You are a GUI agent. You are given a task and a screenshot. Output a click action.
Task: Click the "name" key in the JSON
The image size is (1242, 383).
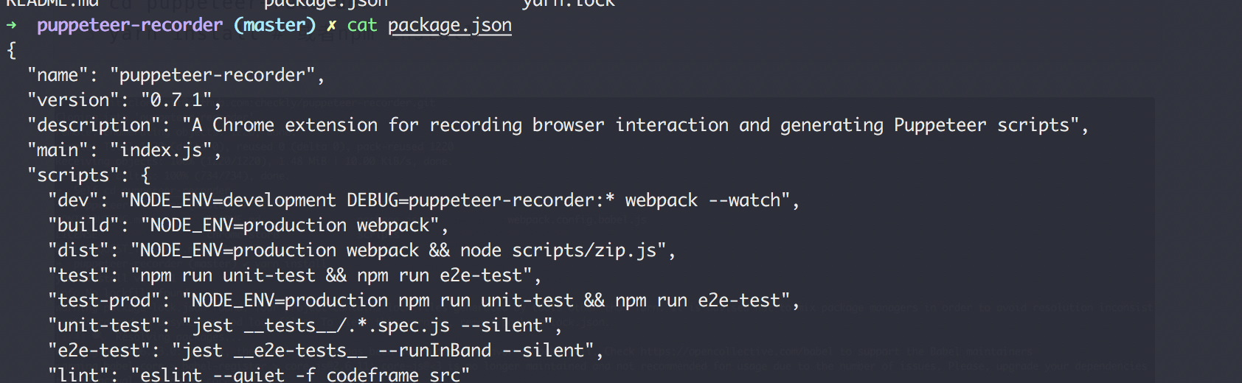pos(58,75)
